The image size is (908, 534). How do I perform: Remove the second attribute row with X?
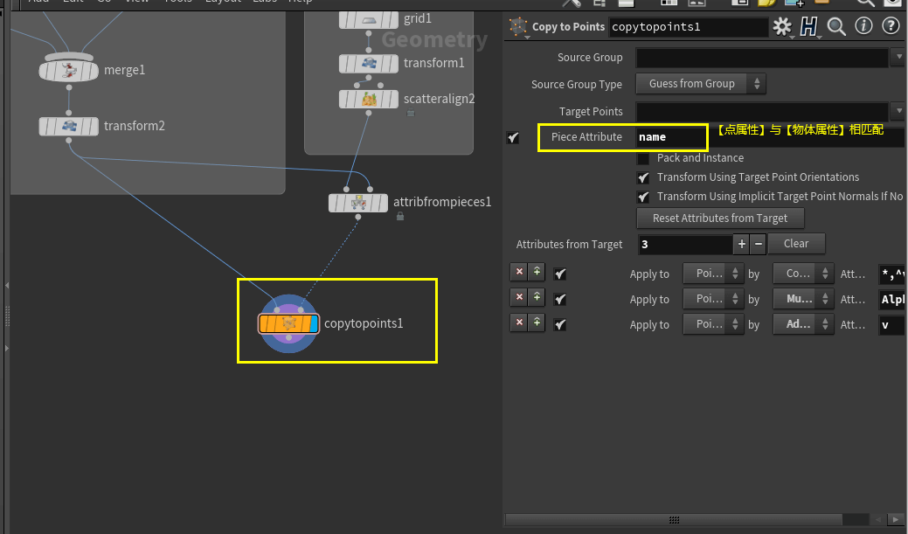coord(519,297)
